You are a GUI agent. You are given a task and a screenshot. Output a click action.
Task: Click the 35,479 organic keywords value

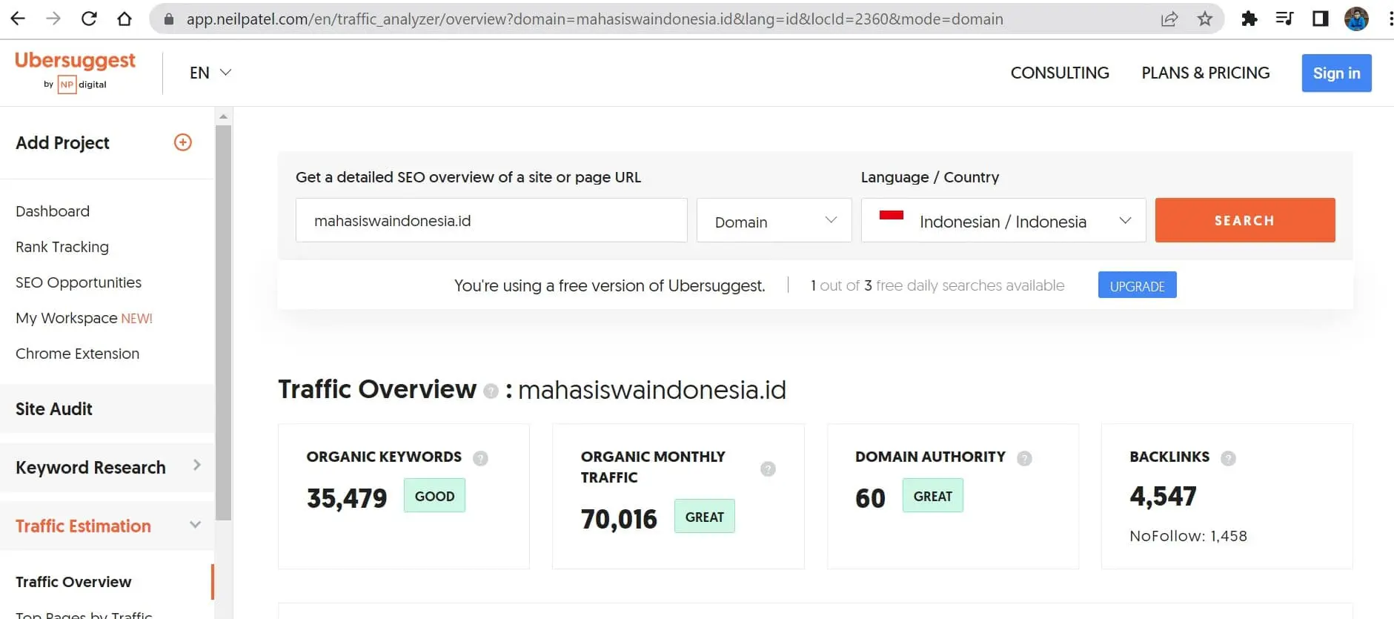(347, 498)
